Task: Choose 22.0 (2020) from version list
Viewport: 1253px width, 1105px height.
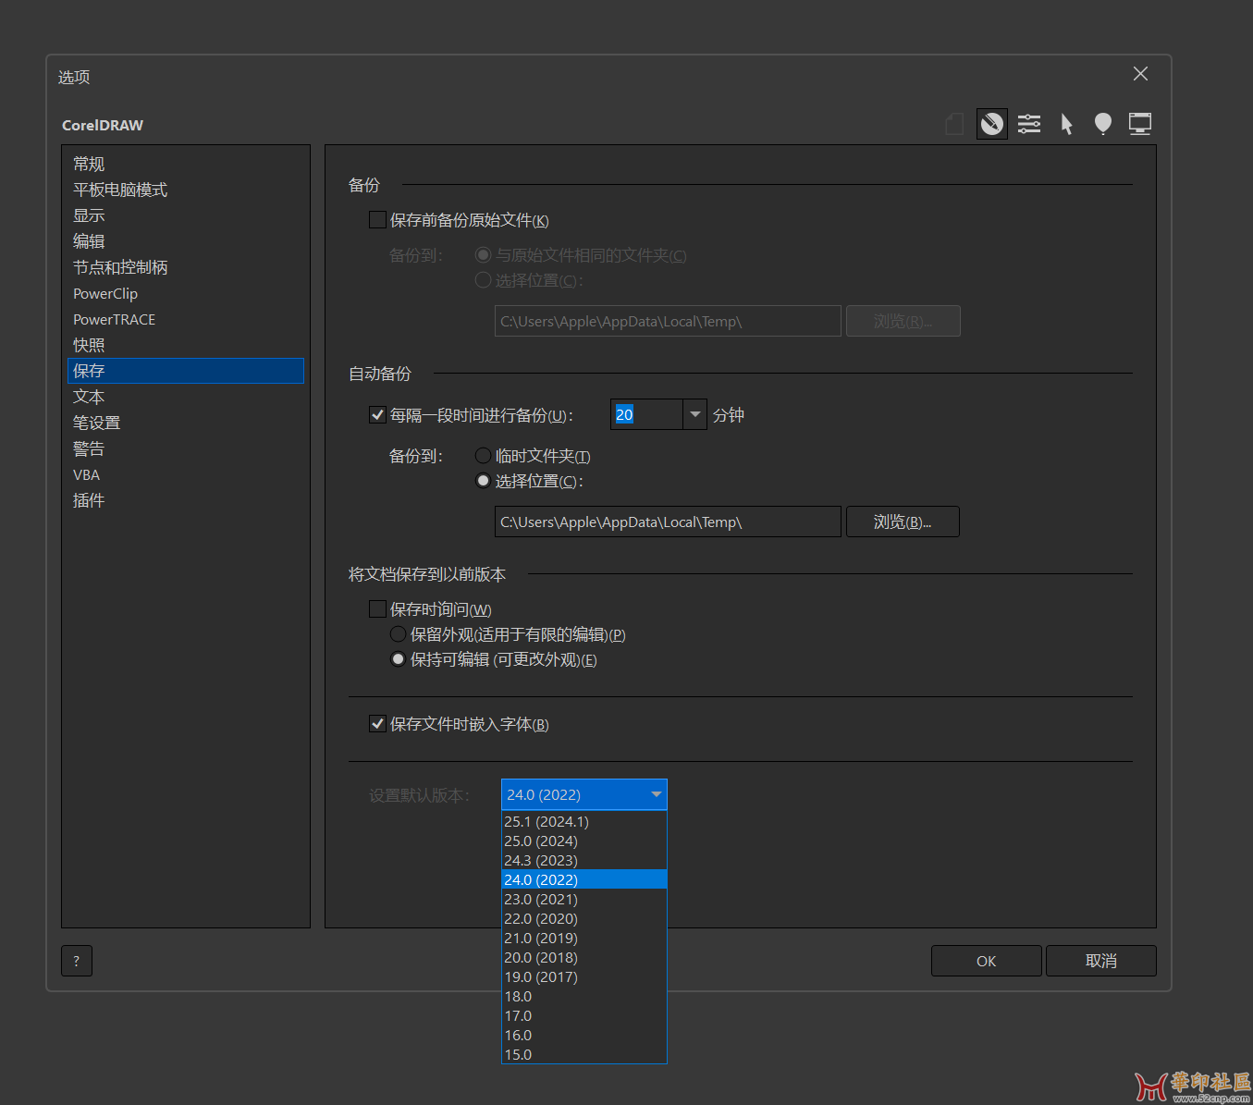Action: click(584, 919)
